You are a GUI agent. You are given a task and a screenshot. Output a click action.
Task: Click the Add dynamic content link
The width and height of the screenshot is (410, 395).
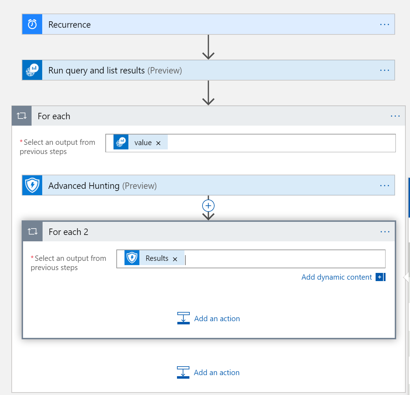click(x=337, y=277)
